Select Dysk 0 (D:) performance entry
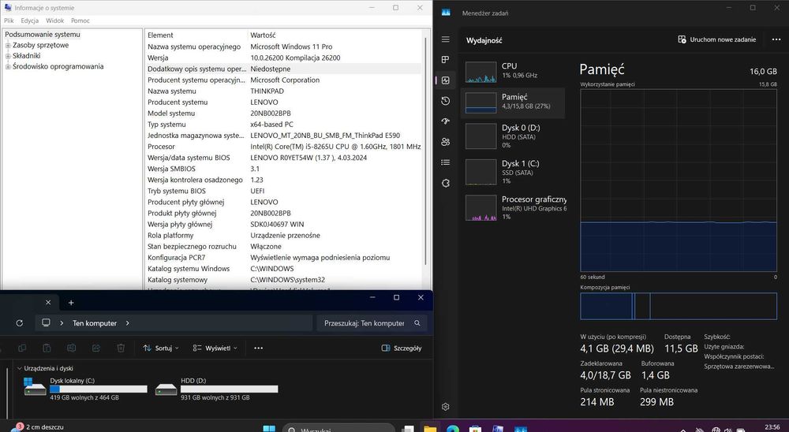Screen dimensions: 789x432 pyautogui.click(x=514, y=136)
